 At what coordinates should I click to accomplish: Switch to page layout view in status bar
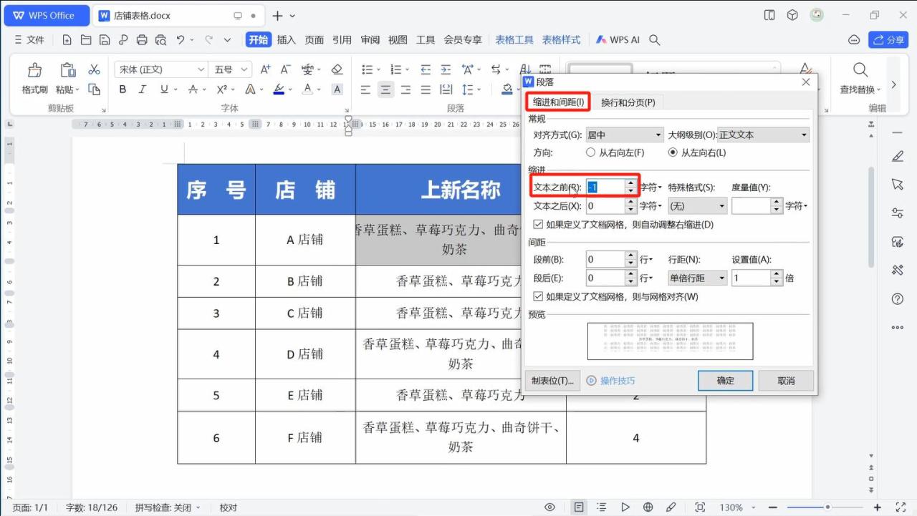(579, 507)
